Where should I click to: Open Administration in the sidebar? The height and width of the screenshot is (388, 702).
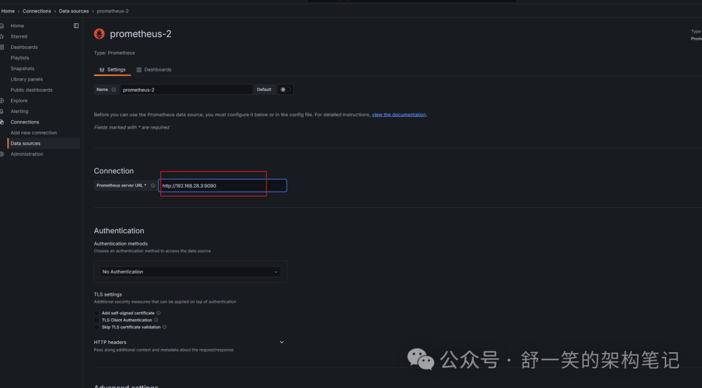(27, 154)
